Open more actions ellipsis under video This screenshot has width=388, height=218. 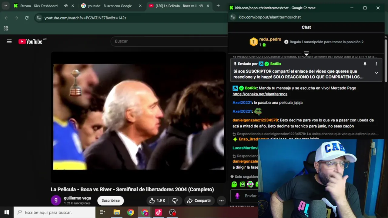point(222,200)
